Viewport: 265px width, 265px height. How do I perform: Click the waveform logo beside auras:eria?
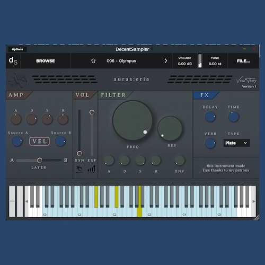pyautogui.click(x=18, y=81)
